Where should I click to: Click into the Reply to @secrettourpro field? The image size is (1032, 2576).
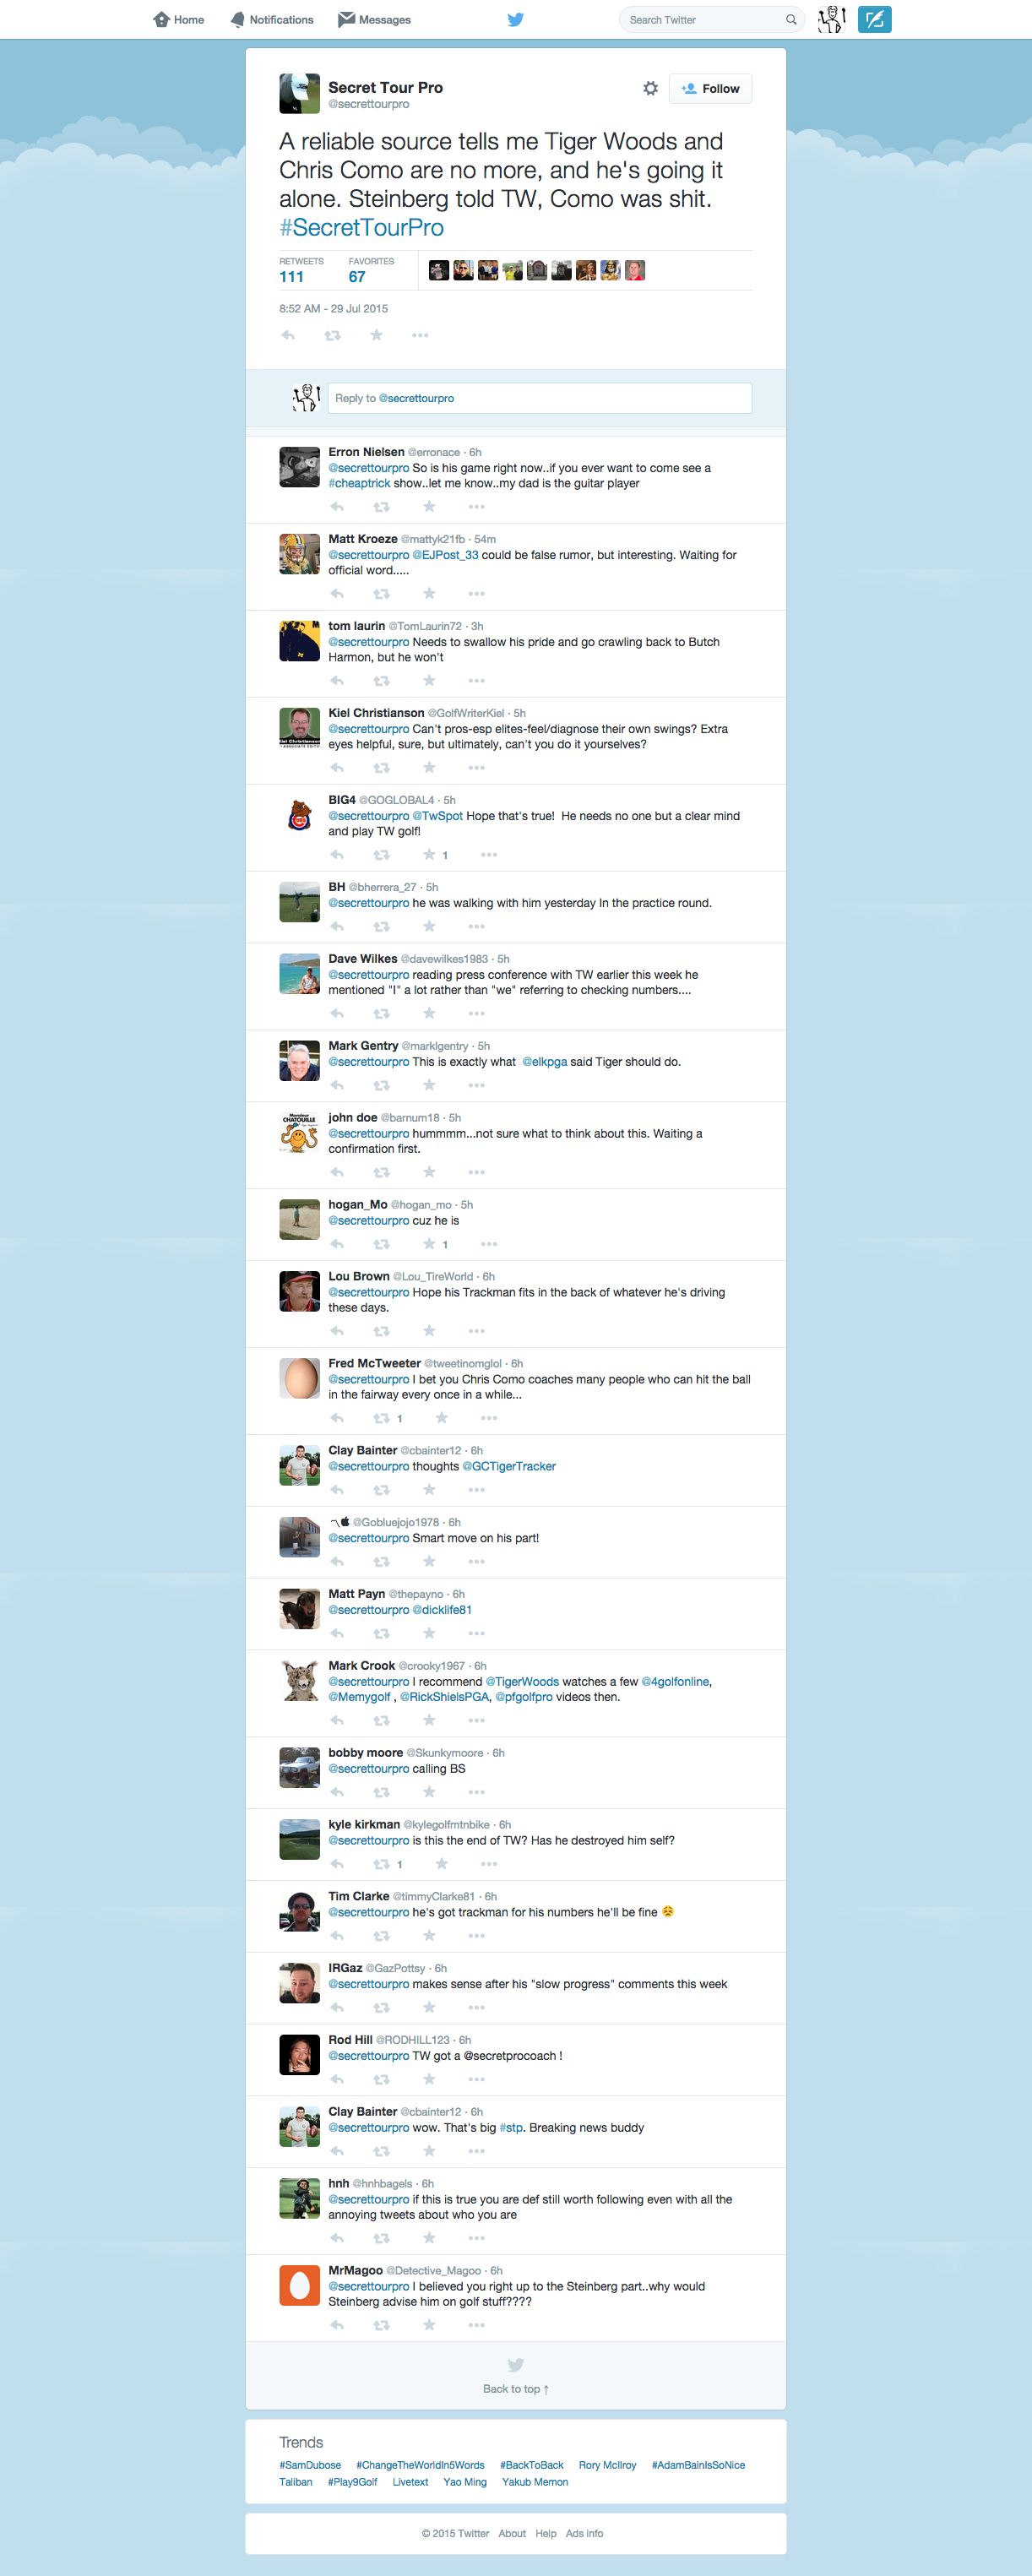click(x=539, y=398)
